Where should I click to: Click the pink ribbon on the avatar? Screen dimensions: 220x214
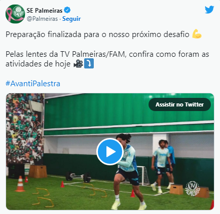tap(10, 14)
